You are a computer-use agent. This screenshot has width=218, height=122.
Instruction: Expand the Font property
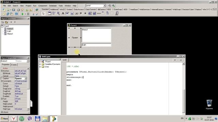2,99
